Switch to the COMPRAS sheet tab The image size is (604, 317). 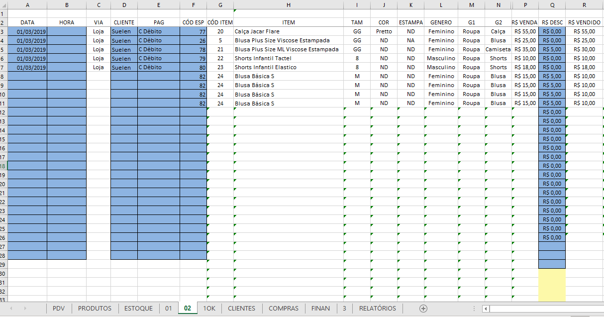[x=284, y=309]
